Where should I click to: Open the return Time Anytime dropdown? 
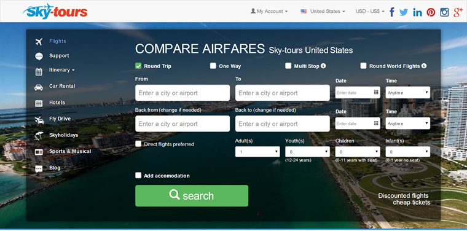[x=408, y=123]
